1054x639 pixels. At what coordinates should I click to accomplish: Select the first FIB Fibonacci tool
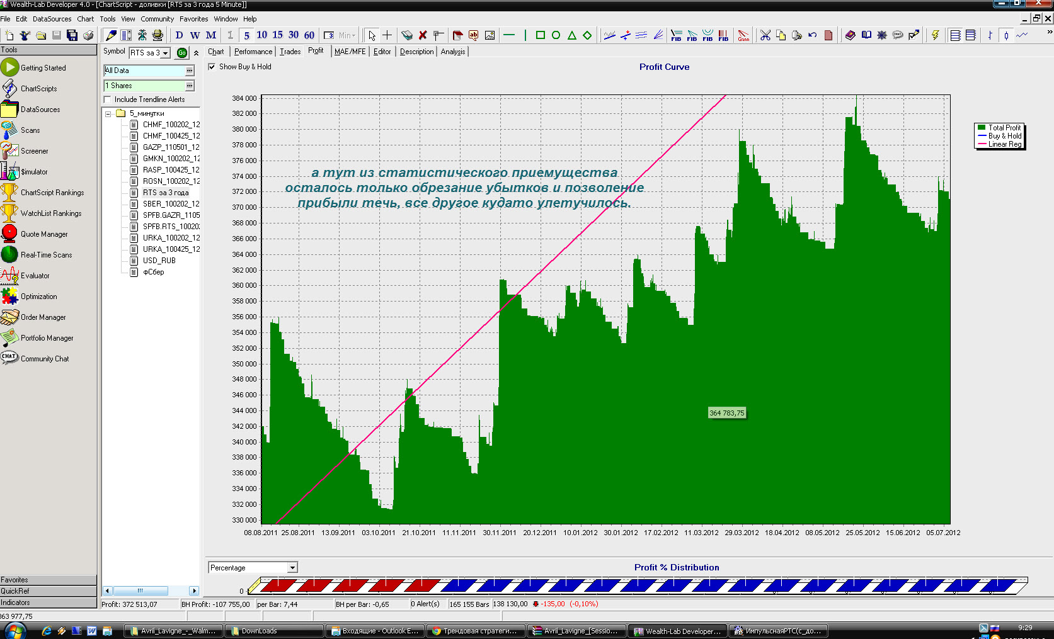[676, 35]
